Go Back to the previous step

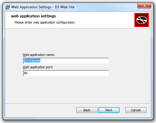[x=87, y=110]
